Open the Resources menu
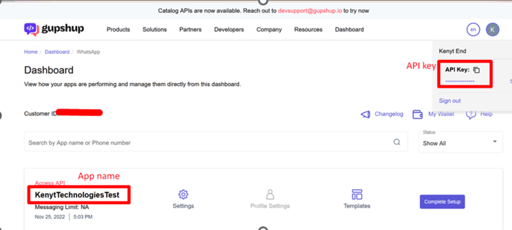Screen dimensions: 512x230 [x=308, y=29]
